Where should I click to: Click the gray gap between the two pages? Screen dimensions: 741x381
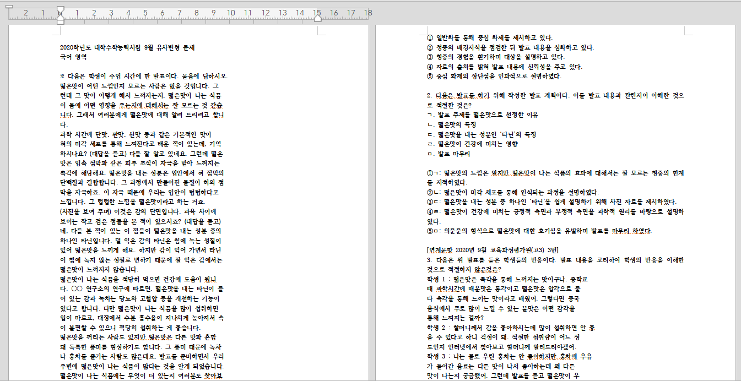pyautogui.click(x=371, y=193)
